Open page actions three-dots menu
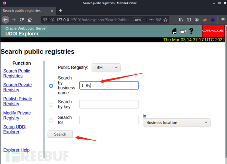Image resolution: width=227 pixels, height=164 pixels. click(151, 20)
